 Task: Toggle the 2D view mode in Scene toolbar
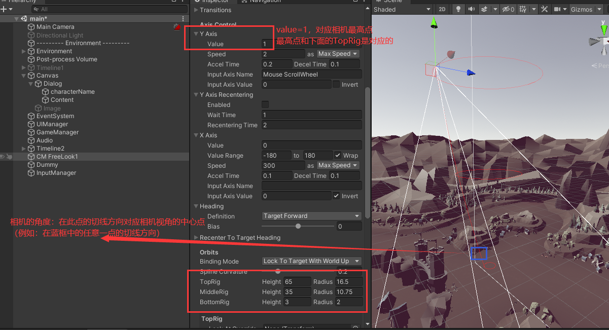[442, 9]
